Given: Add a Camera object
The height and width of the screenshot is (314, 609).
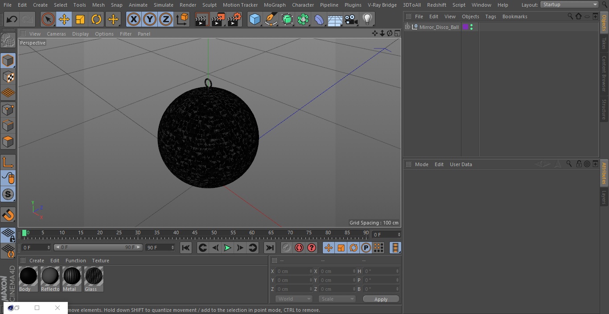Looking at the screenshot, I should (x=351, y=19).
